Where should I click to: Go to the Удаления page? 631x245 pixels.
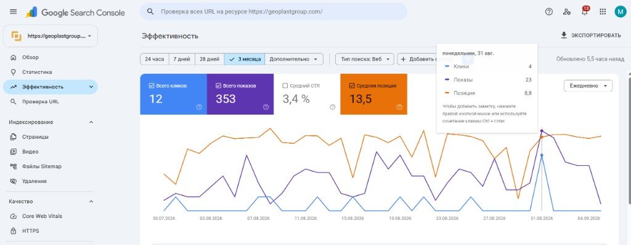(x=51, y=181)
